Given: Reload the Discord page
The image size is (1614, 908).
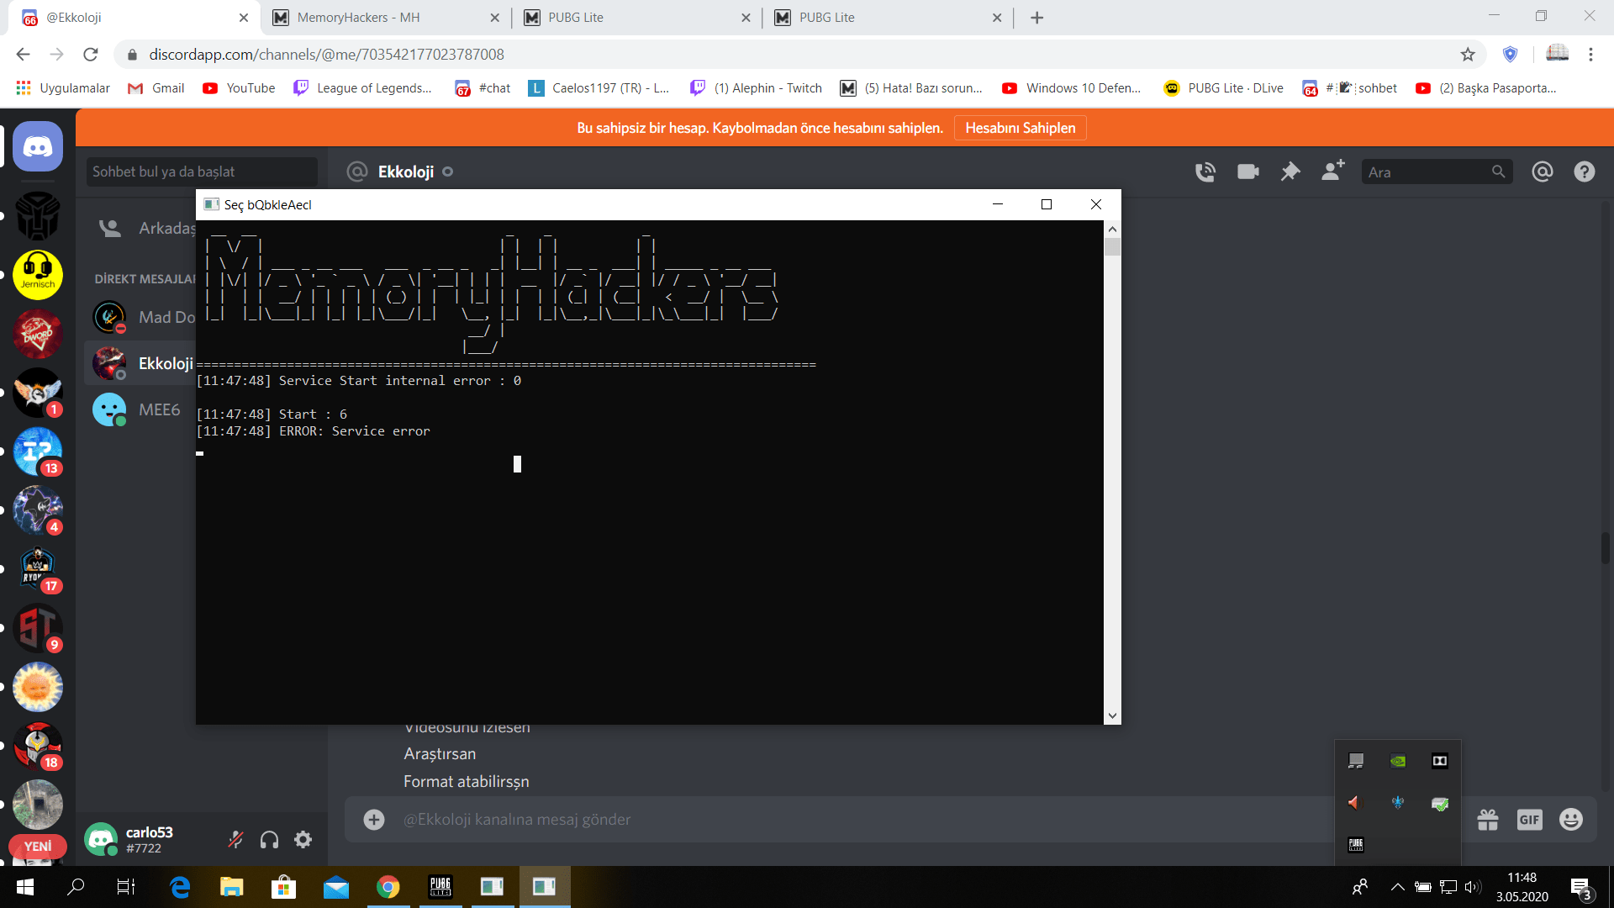Looking at the screenshot, I should pos(91,55).
